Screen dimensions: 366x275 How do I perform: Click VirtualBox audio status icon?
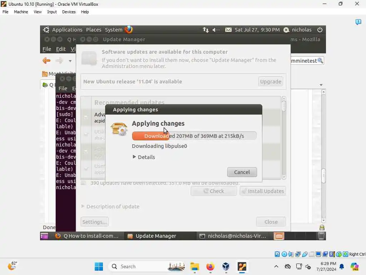pos(291,254)
